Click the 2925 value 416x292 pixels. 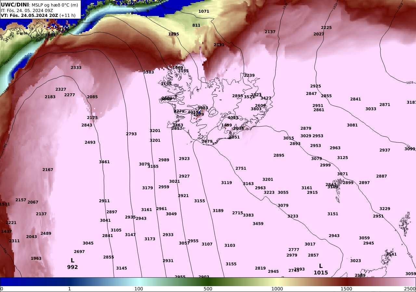[316, 86]
